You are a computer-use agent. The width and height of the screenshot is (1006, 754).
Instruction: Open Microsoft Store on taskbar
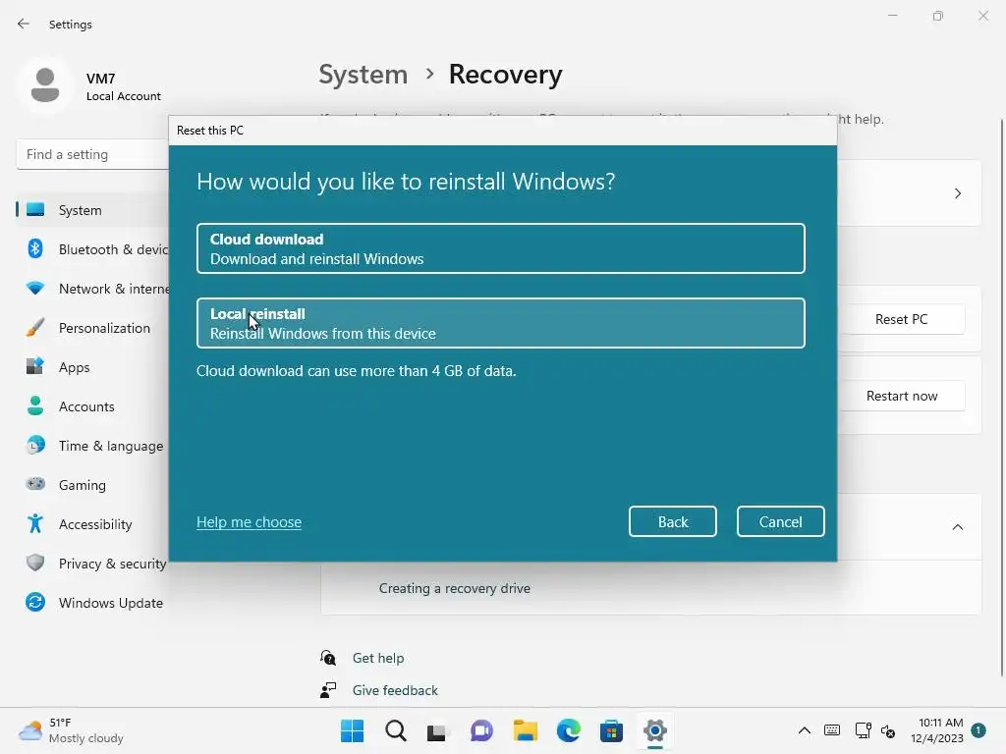coord(611,730)
